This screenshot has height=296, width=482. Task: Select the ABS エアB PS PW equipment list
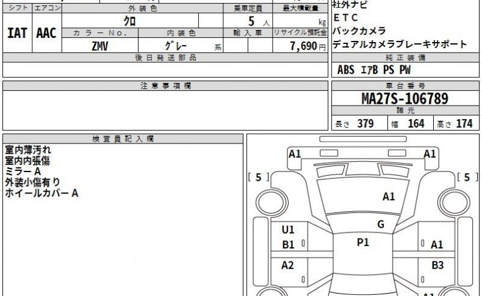(374, 70)
